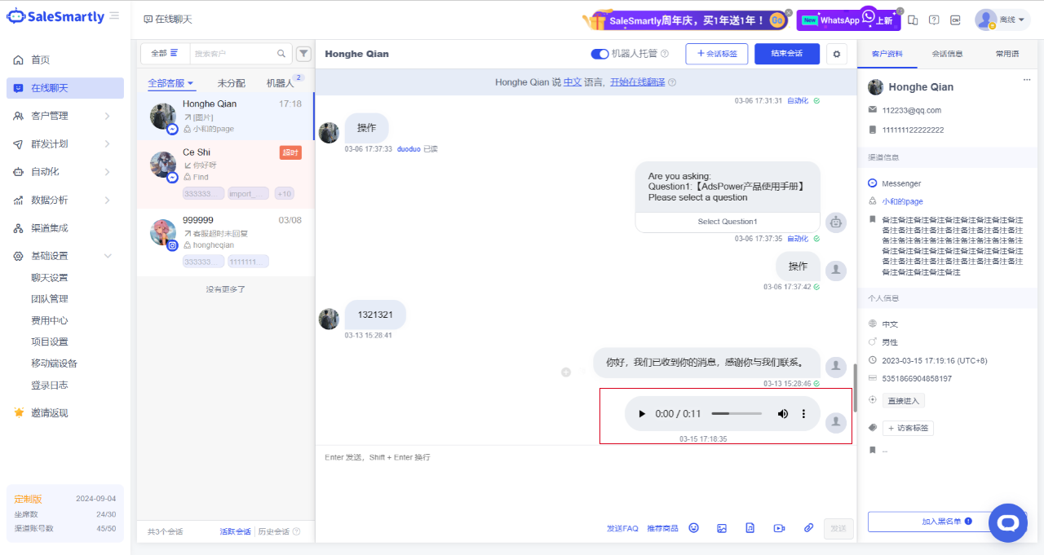Screen dimensions: 1044x555
Task: Click the 结束会话 button
Action: (x=787, y=54)
